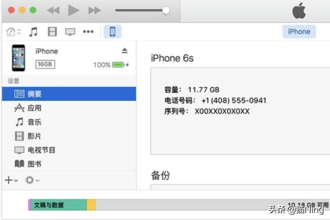Click the rewind previous track button

[53, 10]
